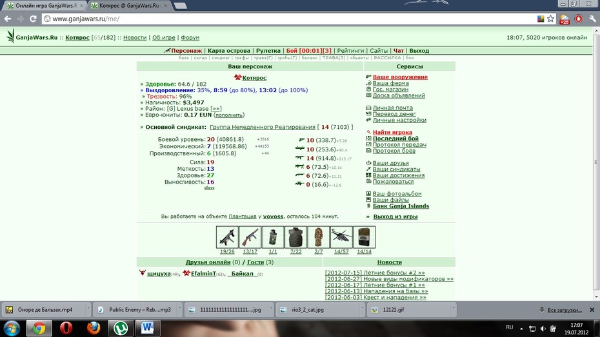Open the camouflage suit slot 2/7
This screenshot has height=337, width=600.
[x=318, y=237]
